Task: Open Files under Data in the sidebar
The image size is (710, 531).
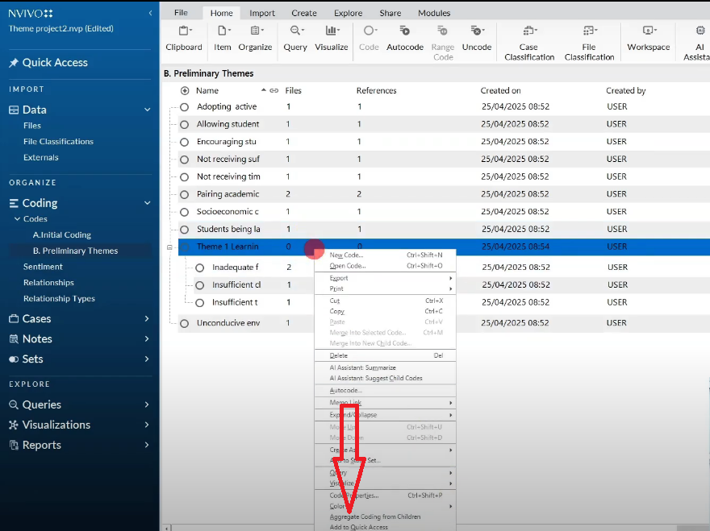Action: click(x=32, y=126)
